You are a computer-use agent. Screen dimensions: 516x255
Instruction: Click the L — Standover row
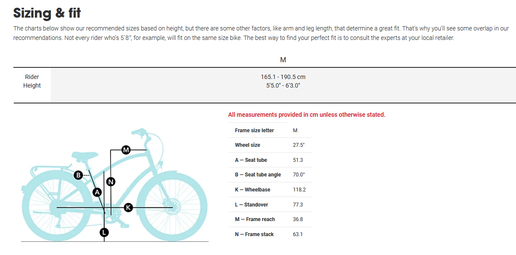(x=271, y=205)
